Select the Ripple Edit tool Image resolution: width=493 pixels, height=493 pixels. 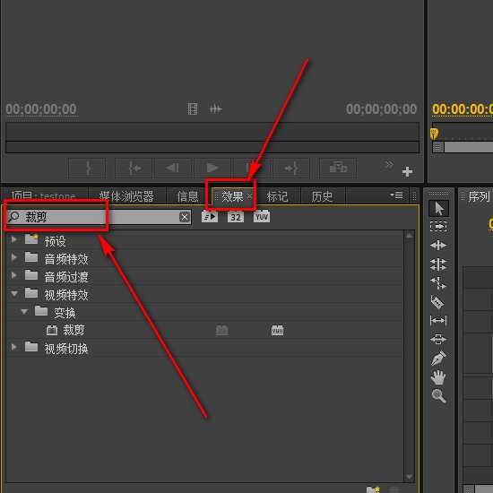[438, 246]
